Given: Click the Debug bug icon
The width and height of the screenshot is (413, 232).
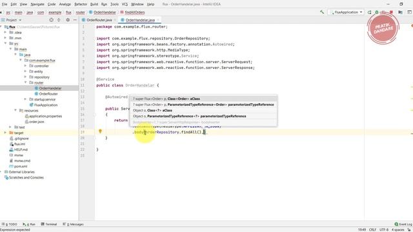Looking at the screenshot, I should click(377, 12).
